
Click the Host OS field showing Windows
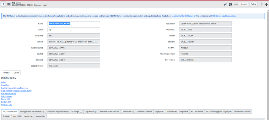pos(205,48)
